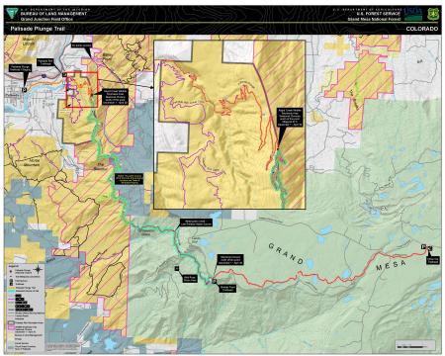445x356 pixels.
Task: Click the Wild Rose picnic area icon
Action: point(177,269)
